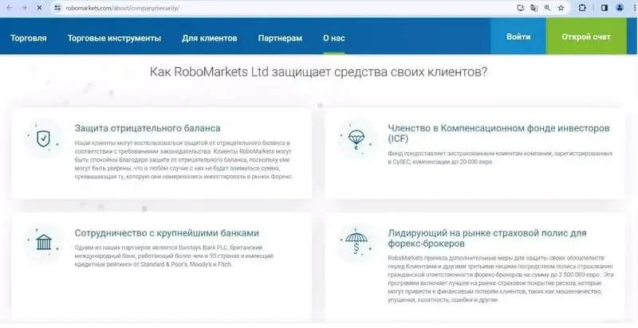Stop page loading with the X button
The height and width of the screenshot is (328, 638).
pos(39,8)
